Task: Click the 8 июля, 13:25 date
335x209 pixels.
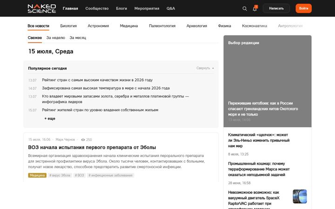Action: [x=238, y=154]
